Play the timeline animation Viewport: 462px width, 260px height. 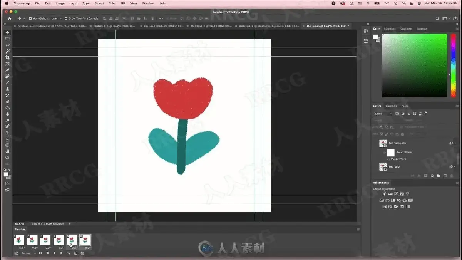click(55, 253)
